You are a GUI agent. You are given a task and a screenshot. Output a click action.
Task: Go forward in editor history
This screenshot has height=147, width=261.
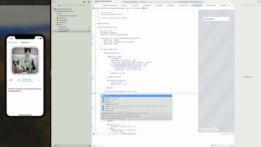pos(98,5)
